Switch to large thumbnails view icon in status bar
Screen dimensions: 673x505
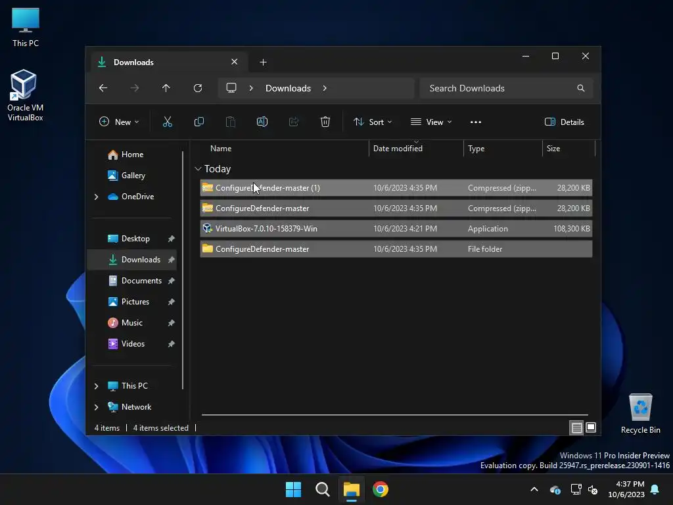point(591,427)
